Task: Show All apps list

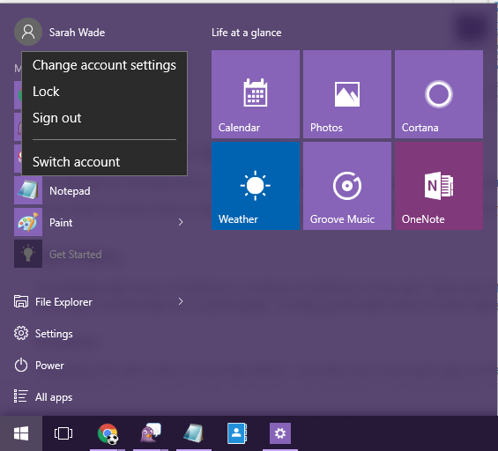Action: [43, 397]
